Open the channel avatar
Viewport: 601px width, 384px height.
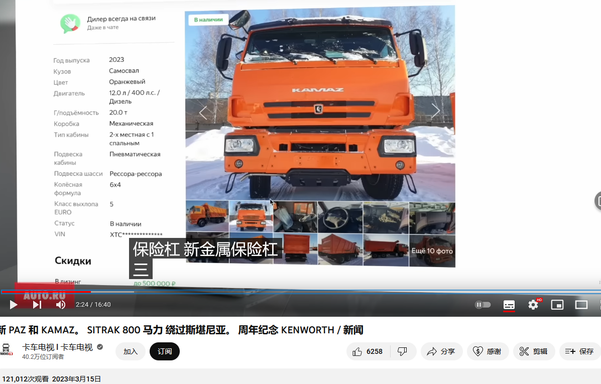[x=6, y=350]
